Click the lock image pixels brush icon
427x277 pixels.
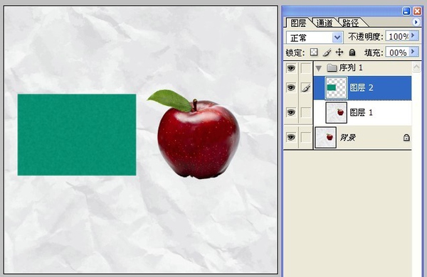click(327, 52)
